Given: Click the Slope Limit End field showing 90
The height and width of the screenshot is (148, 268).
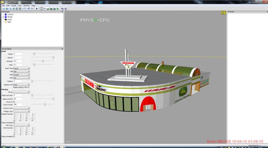Looking at the screenshot, I should [18, 99].
